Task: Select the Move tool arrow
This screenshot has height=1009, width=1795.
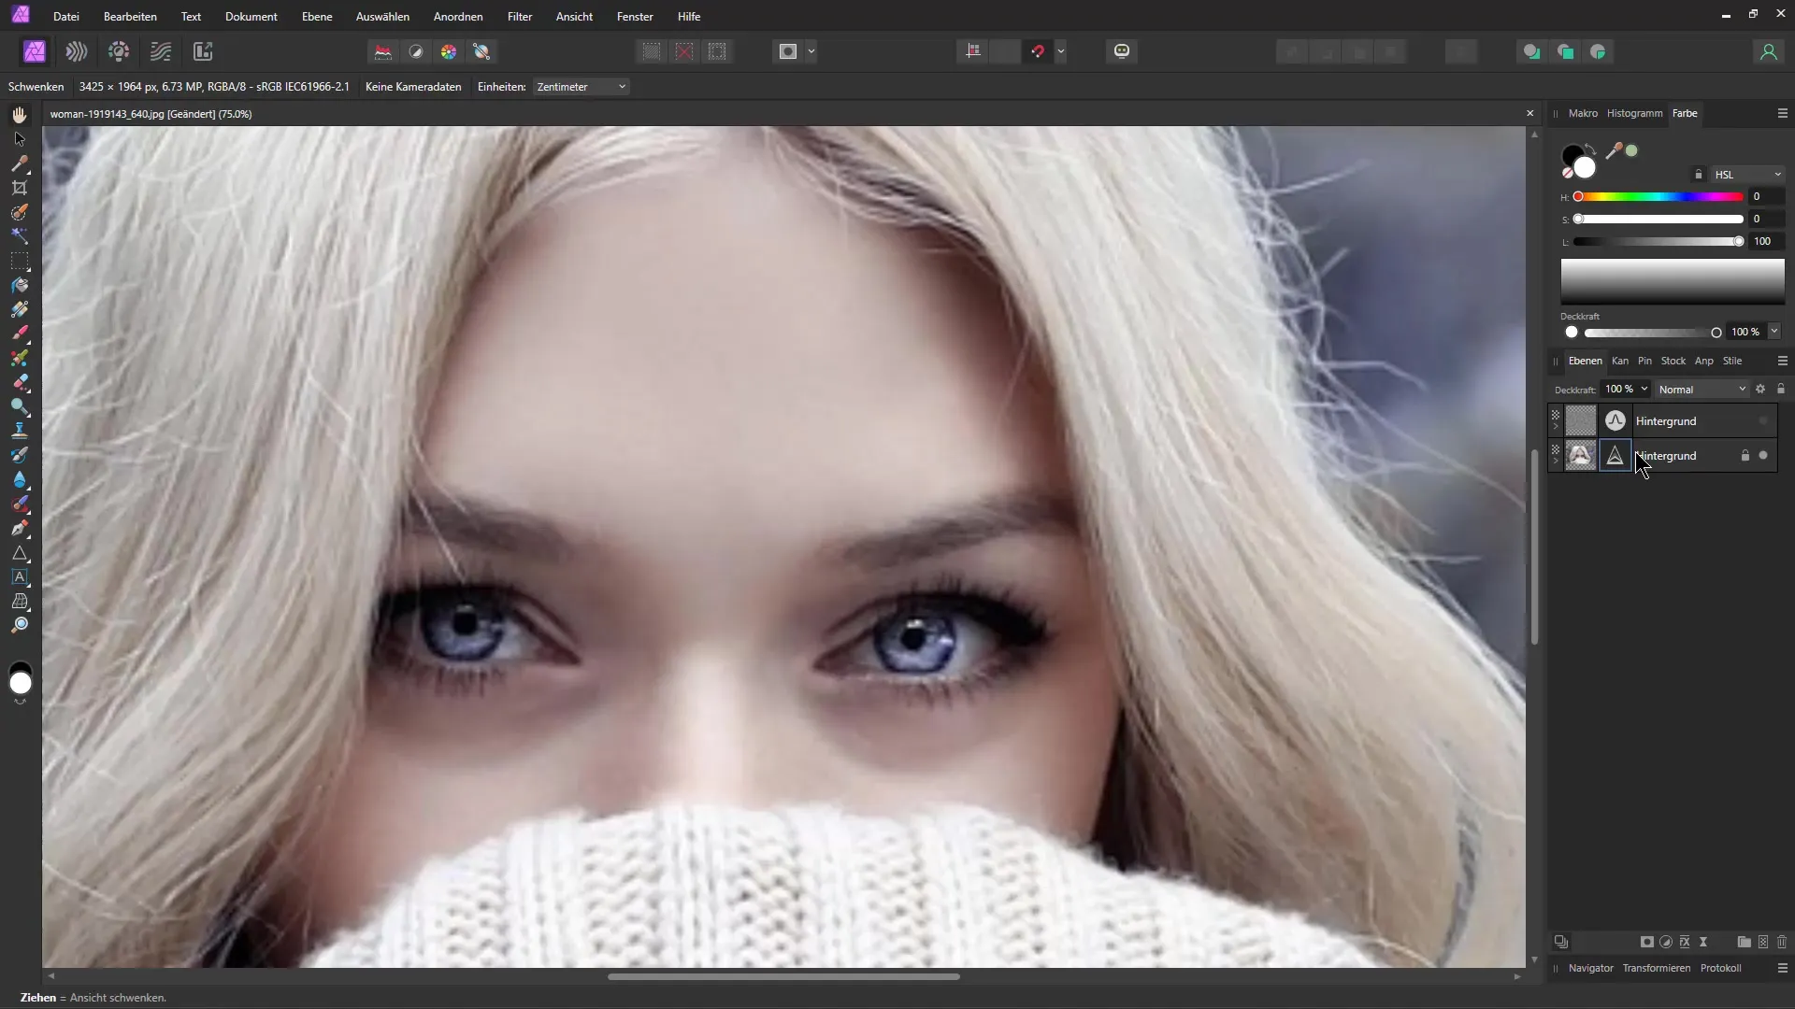Action: pyautogui.click(x=20, y=139)
